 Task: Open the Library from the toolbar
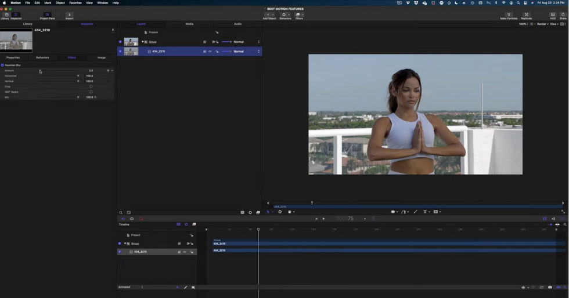5,16
